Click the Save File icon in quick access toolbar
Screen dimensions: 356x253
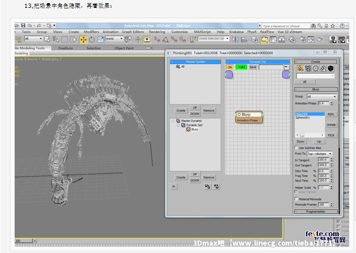[x=23, y=26]
